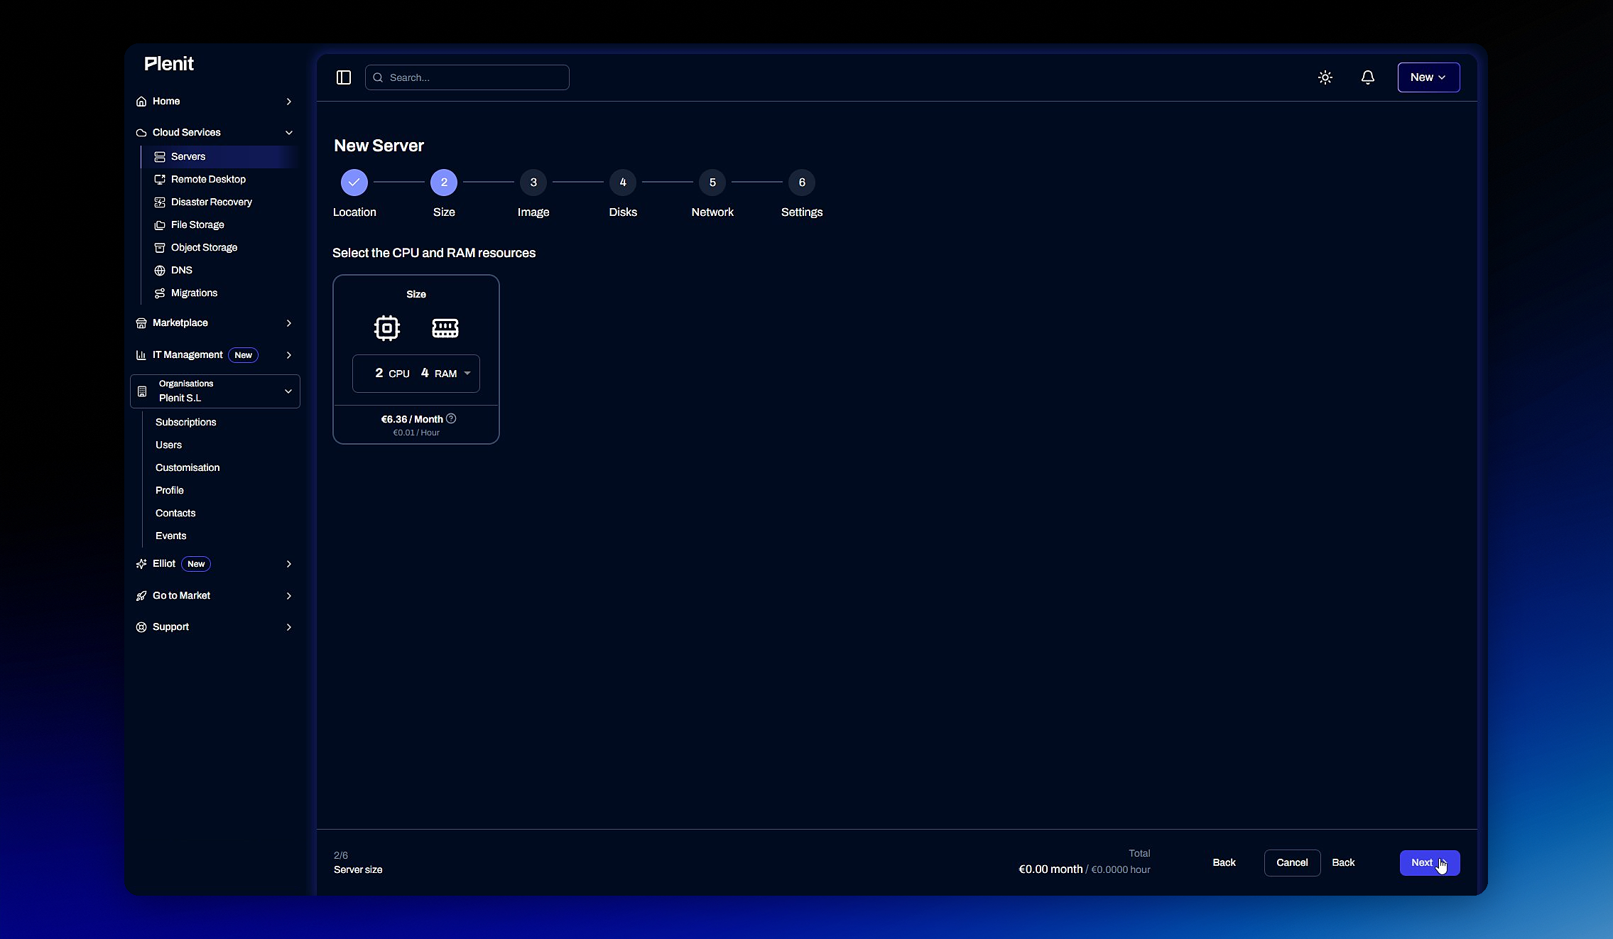Viewport: 1613px width, 939px height.
Task: Toggle the sidebar panel icon
Action: [344, 77]
